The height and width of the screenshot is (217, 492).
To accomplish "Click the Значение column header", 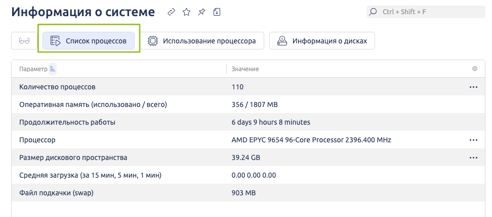I will coord(245,69).
